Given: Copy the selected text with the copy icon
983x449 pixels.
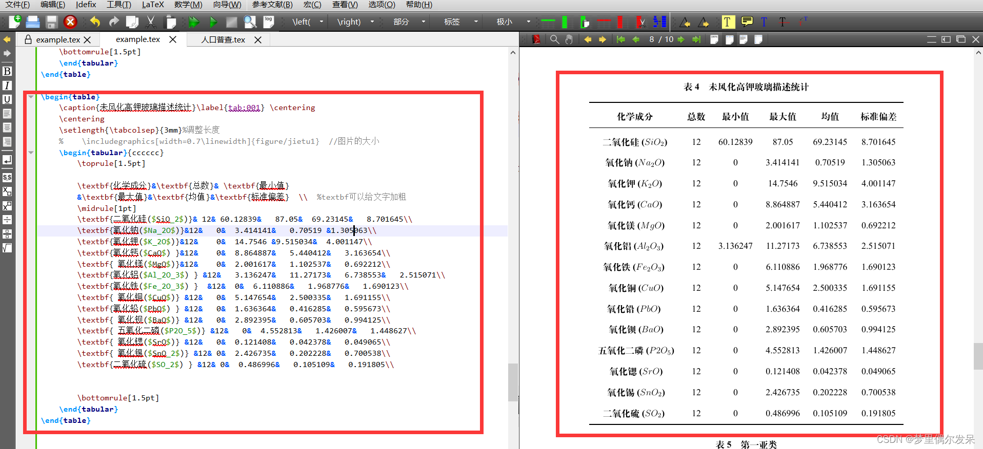Looking at the screenshot, I should [x=132, y=22].
